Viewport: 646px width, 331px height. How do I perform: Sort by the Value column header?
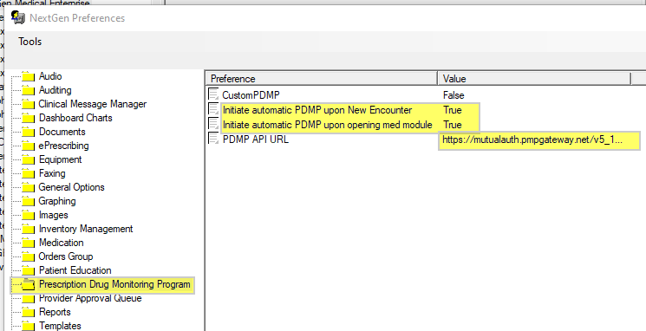534,78
